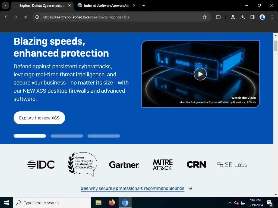Select the first carousel slide indicator
The height and width of the screenshot is (208, 278).
pyautogui.click(x=30, y=136)
